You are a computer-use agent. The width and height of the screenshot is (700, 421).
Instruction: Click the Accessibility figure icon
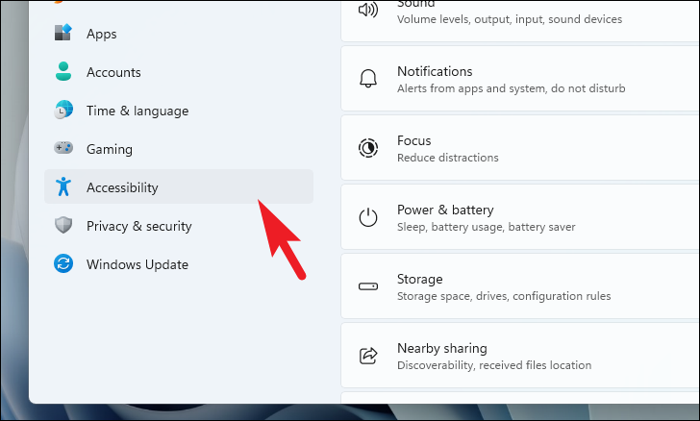[63, 186]
